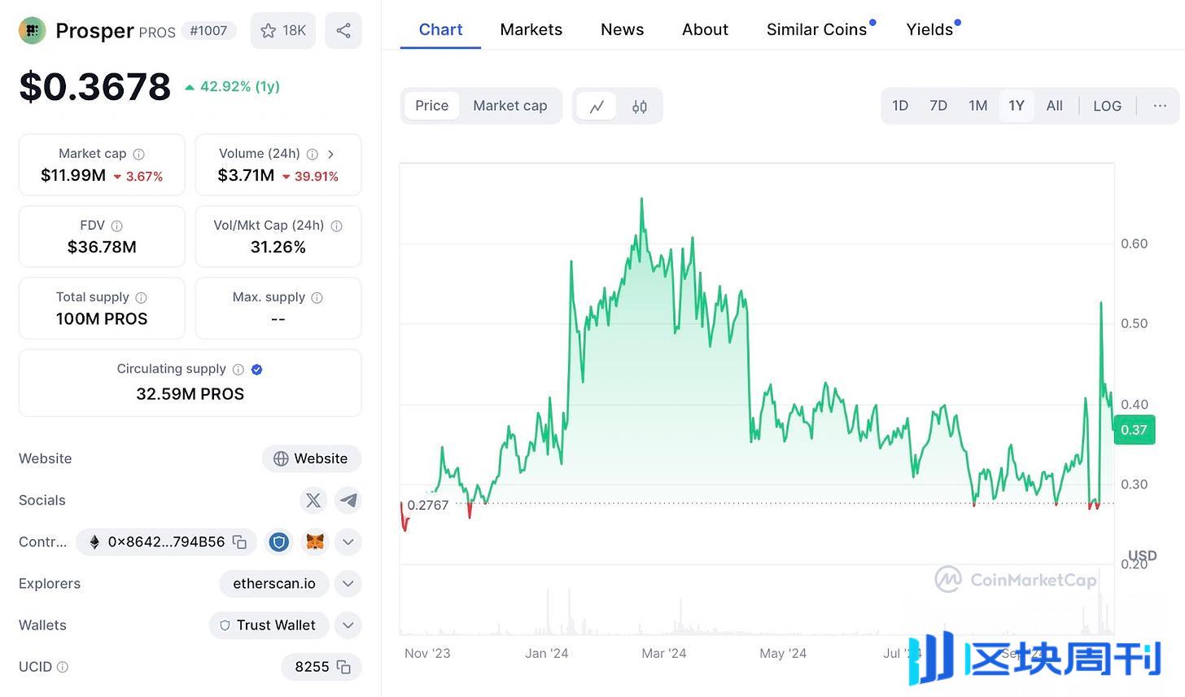The height and width of the screenshot is (697, 1185).
Task: Open etherscan.io explorer link
Action: [274, 583]
